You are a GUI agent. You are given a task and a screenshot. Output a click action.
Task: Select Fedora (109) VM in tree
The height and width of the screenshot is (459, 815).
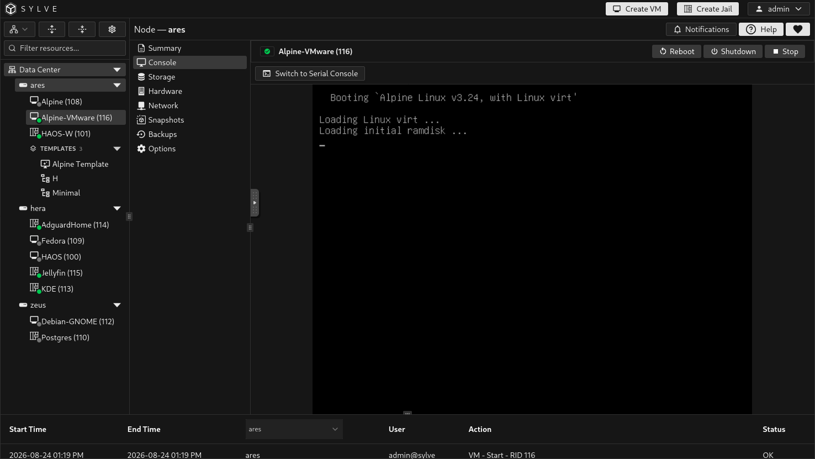(76, 241)
